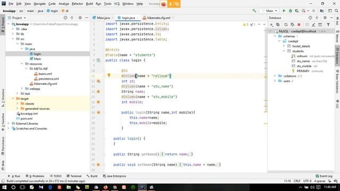This screenshot has width=340, height=191.
Task: Click gutter icon beside class login line
Action: [x=98, y=60]
